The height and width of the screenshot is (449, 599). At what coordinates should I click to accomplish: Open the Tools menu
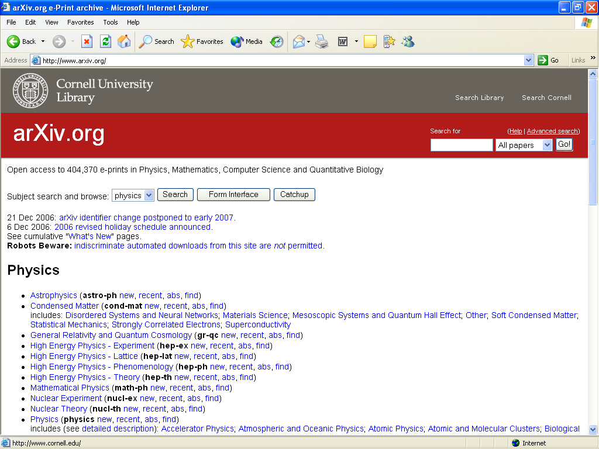coord(110,22)
